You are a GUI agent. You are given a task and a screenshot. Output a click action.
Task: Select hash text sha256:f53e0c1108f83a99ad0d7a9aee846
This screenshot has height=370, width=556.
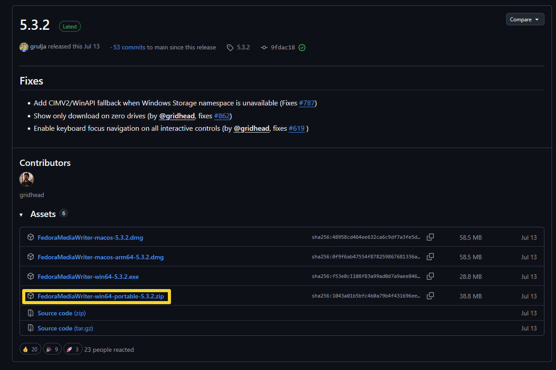tap(366, 277)
